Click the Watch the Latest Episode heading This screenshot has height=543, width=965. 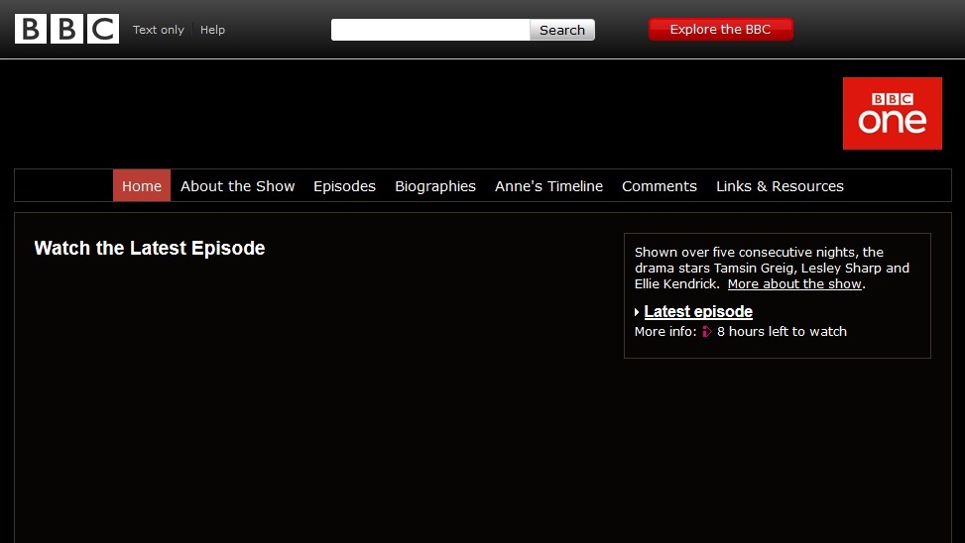click(x=150, y=248)
